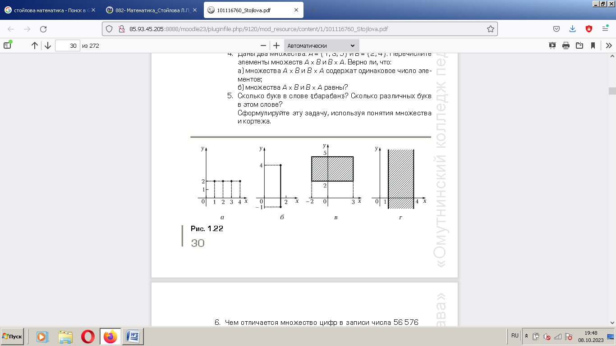Click the RU language indicator
The image size is (616, 346).
click(x=515, y=336)
